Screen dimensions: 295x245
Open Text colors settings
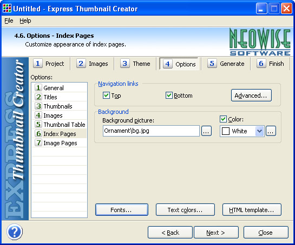pyautogui.click(x=185, y=210)
